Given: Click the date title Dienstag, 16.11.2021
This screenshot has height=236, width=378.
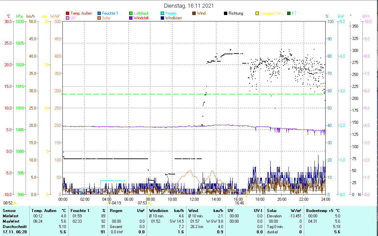Looking at the screenshot, I should 189,6.
